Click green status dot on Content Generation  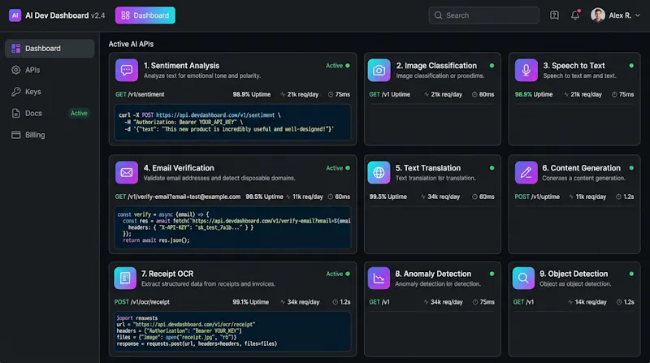(x=631, y=168)
